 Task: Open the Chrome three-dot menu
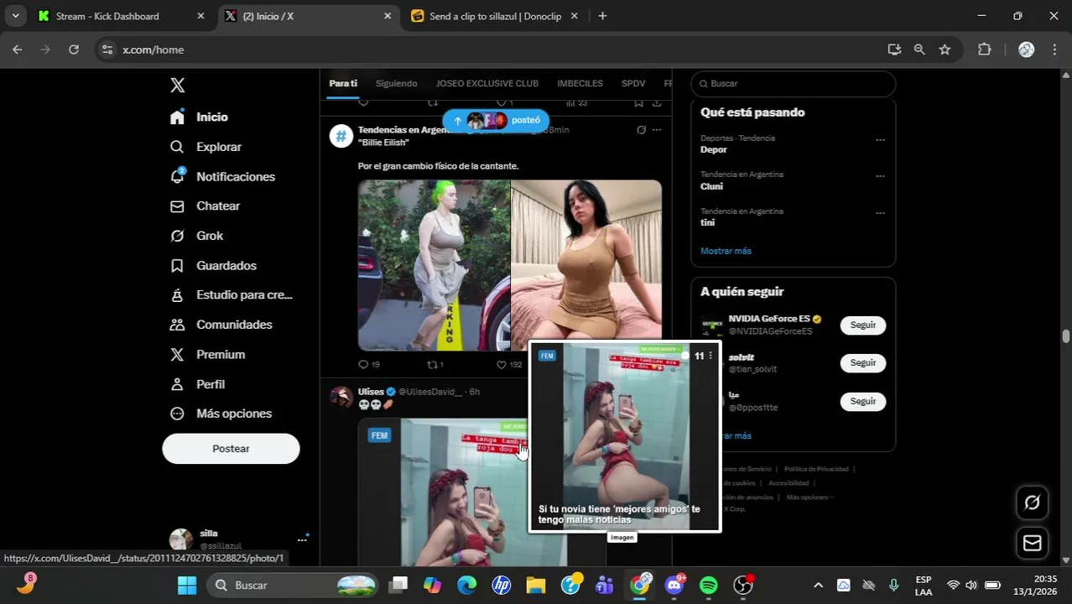(x=1054, y=49)
